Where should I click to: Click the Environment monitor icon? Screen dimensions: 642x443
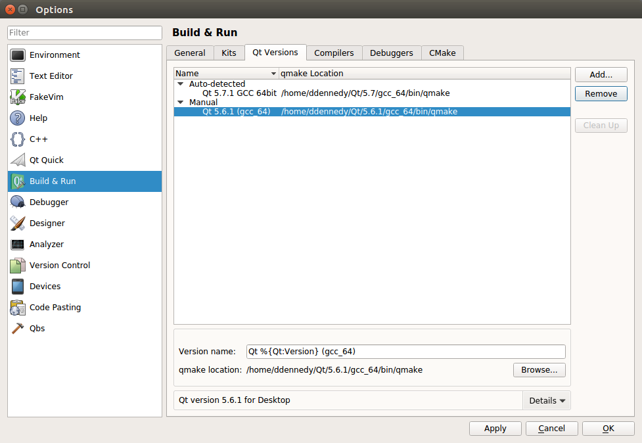(x=18, y=55)
